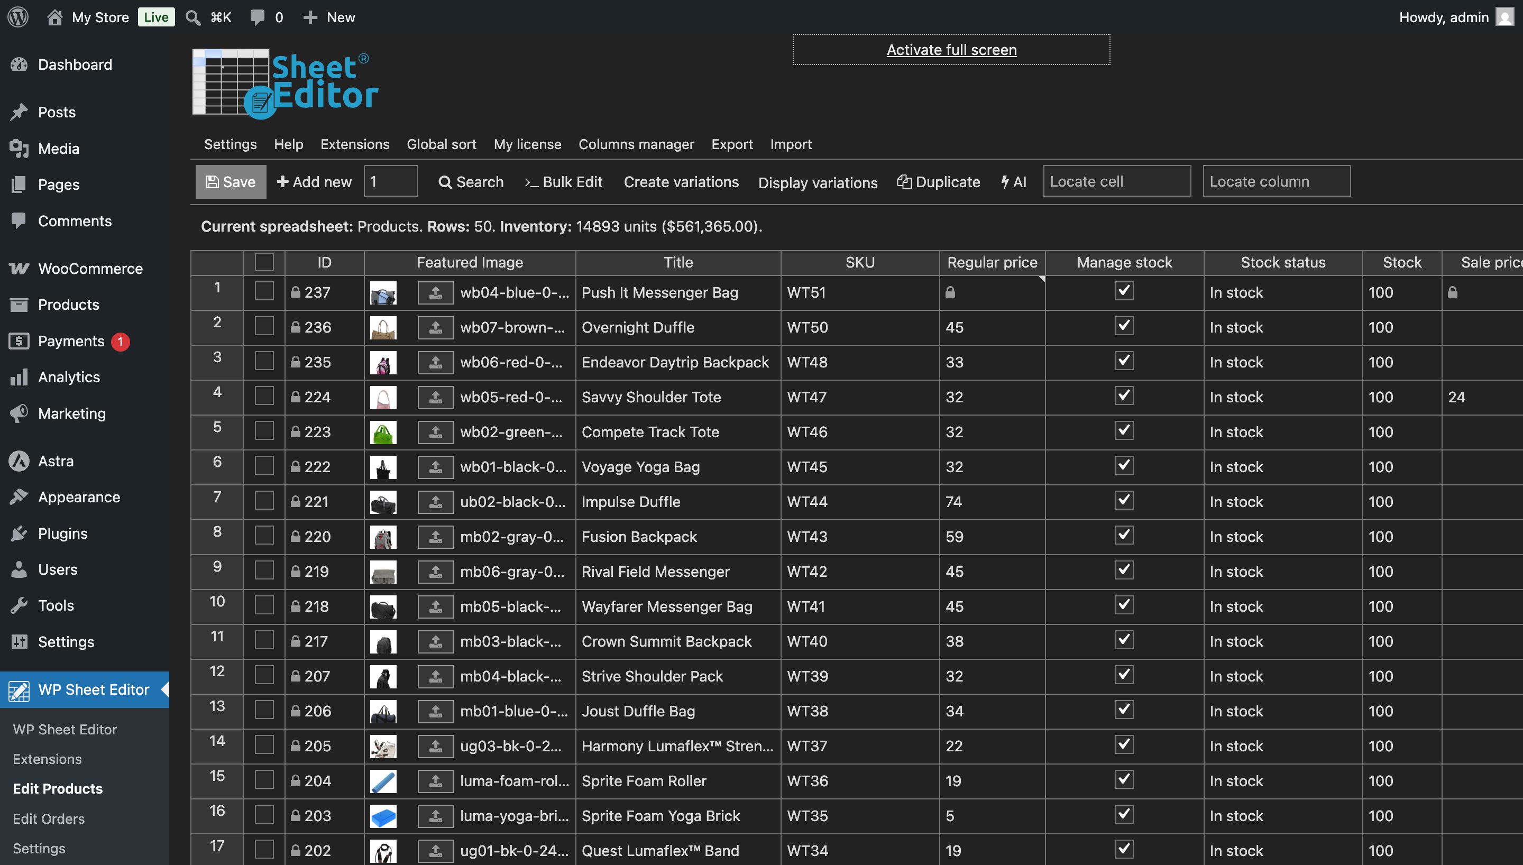Click the Activate full screen link

pos(951,49)
